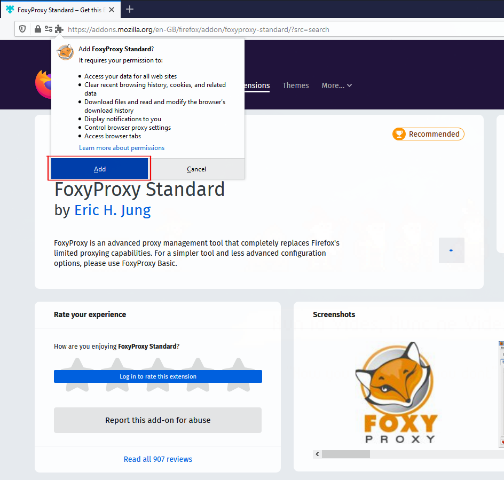
Task: Click the 'Rate your experience' heading
Action: 90,314
